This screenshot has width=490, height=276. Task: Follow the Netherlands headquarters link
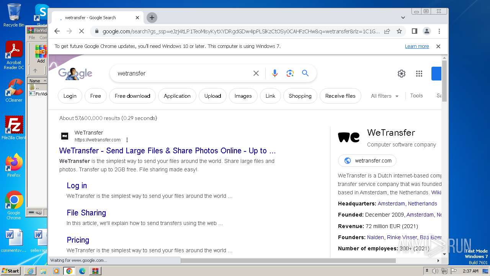point(422,204)
